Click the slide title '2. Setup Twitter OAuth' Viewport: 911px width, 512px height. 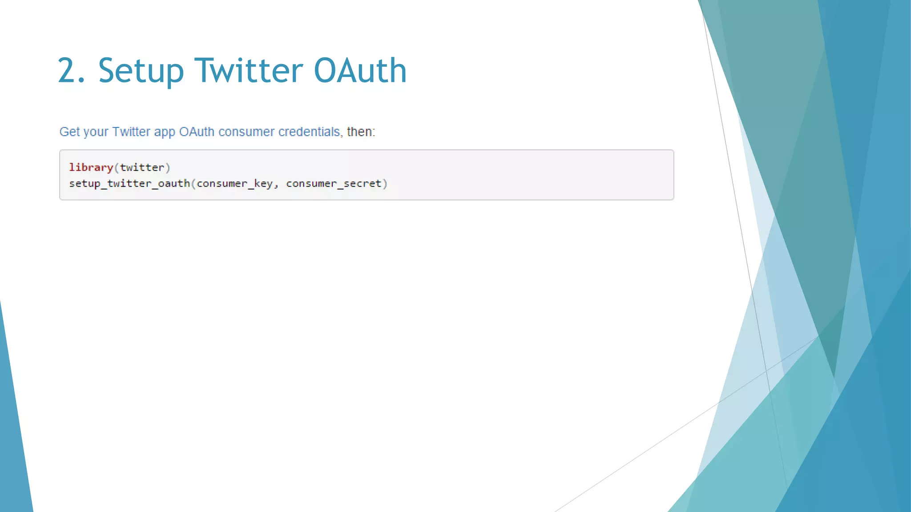click(232, 70)
